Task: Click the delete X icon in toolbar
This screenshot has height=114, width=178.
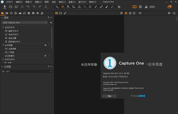Action: click(22, 7)
